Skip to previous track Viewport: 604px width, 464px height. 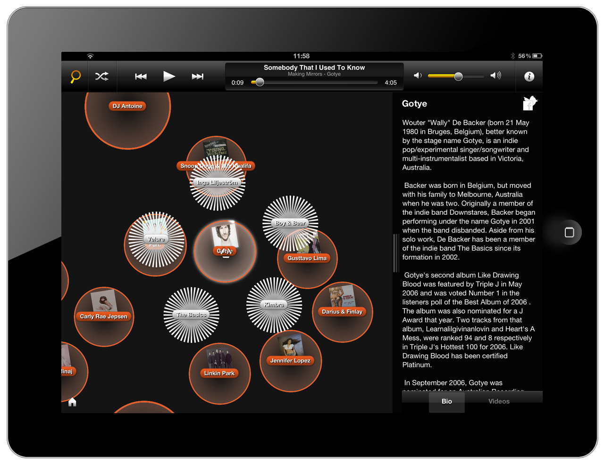click(x=141, y=76)
